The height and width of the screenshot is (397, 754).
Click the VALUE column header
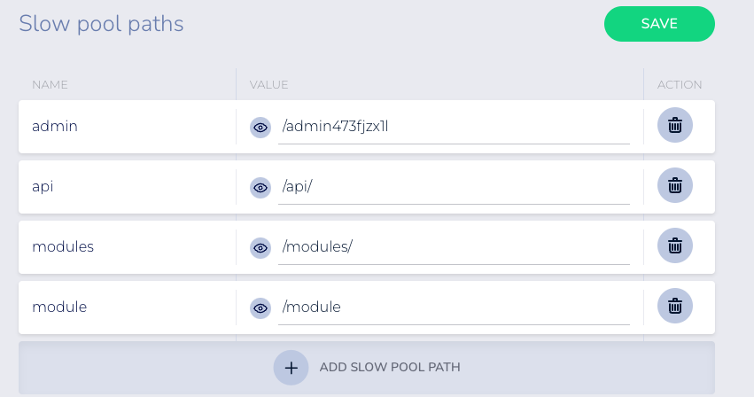pos(268,85)
